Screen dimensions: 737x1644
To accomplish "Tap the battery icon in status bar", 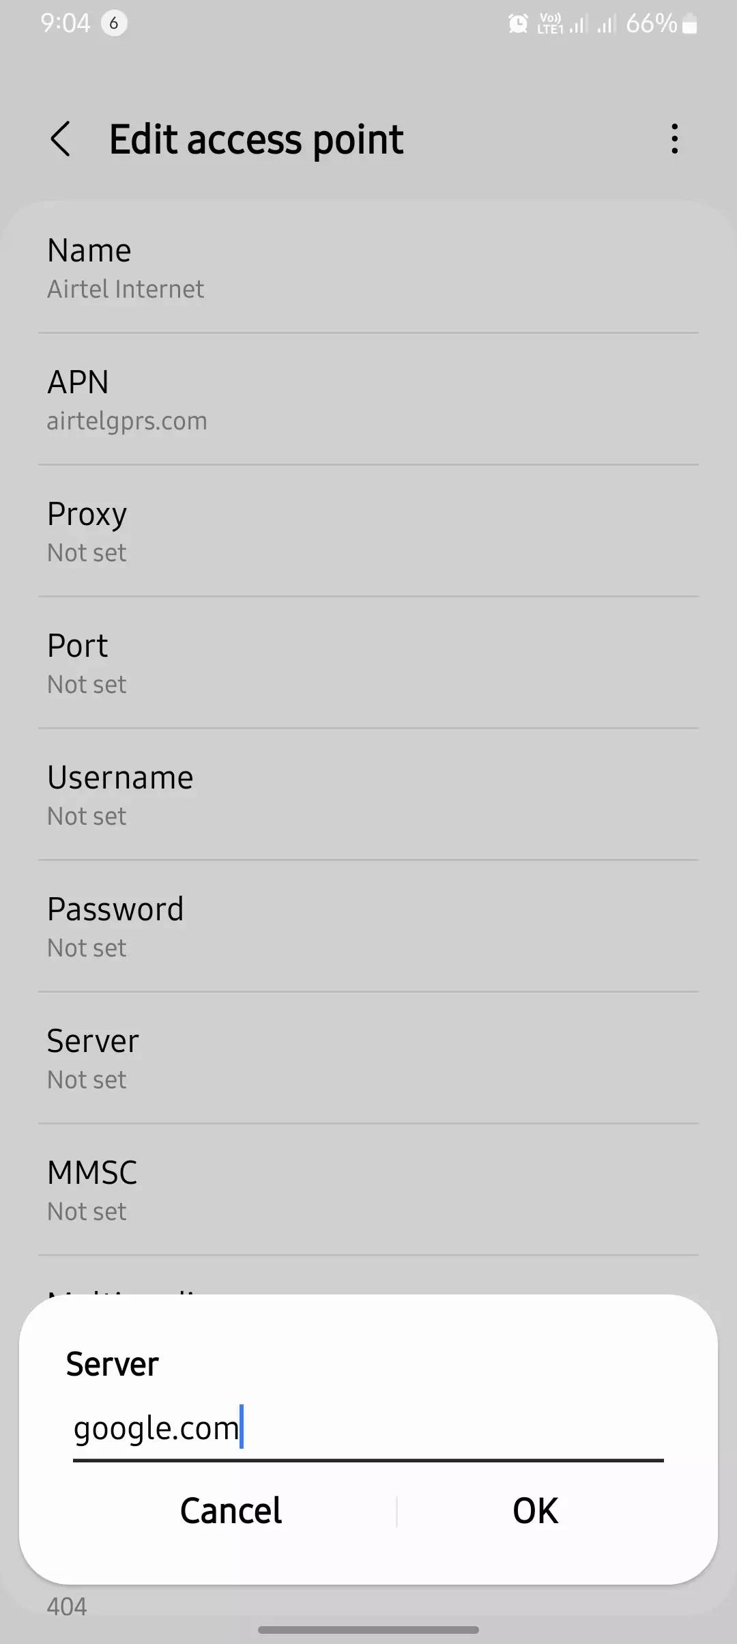I will [x=690, y=25].
